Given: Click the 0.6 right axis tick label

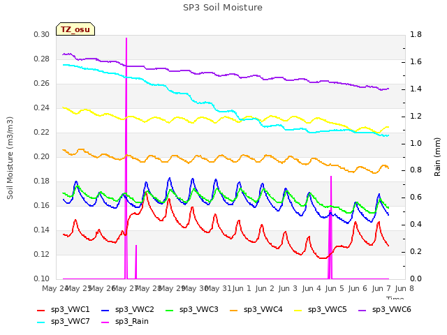Looking at the screenshot, I should pyautogui.click(x=416, y=197).
